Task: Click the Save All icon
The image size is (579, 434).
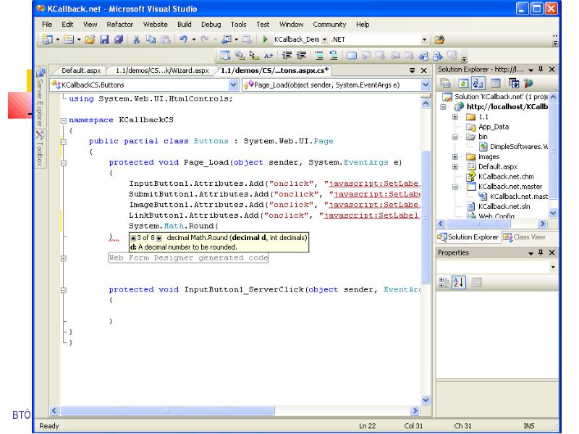Action: [119, 40]
